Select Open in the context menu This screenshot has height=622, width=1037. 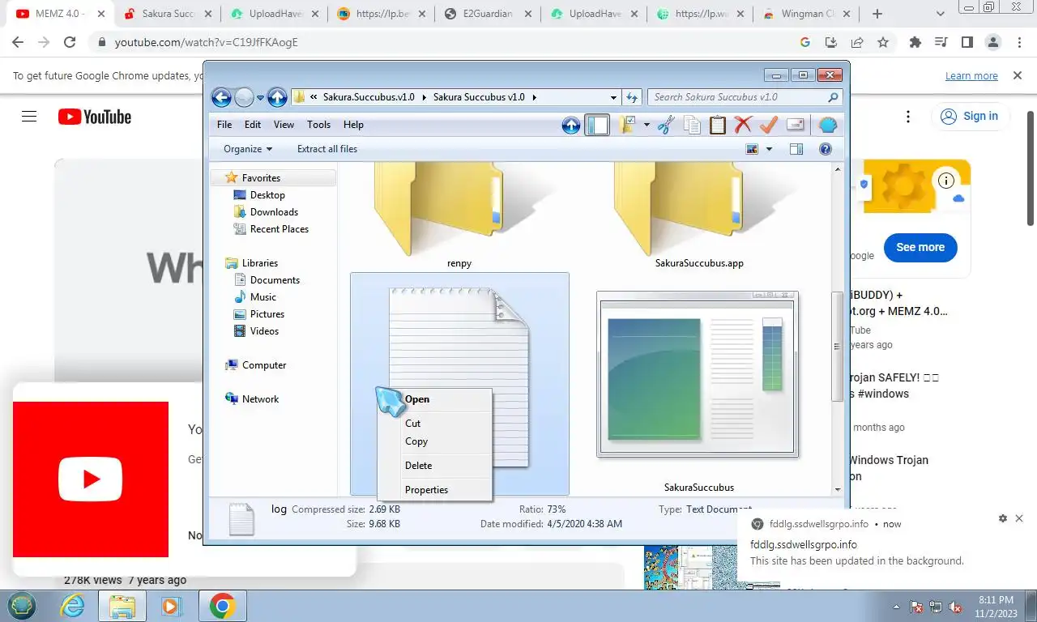(435, 399)
